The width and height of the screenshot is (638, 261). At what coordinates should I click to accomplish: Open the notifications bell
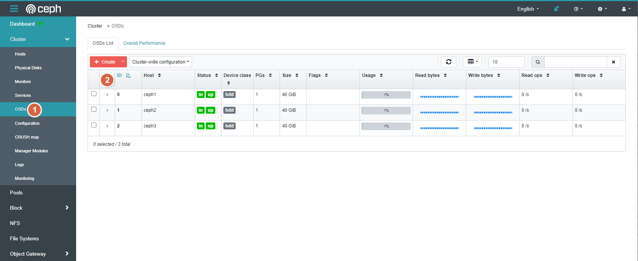click(556, 9)
